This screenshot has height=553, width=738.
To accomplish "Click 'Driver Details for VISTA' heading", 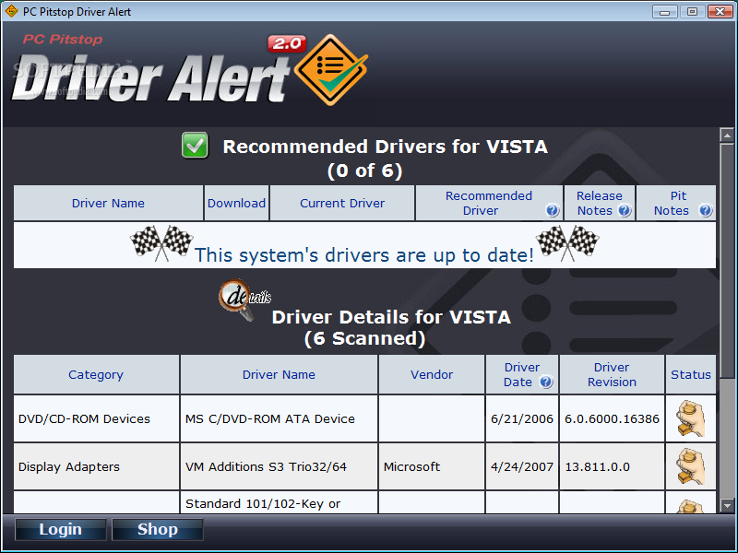I will [x=391, y=317].
